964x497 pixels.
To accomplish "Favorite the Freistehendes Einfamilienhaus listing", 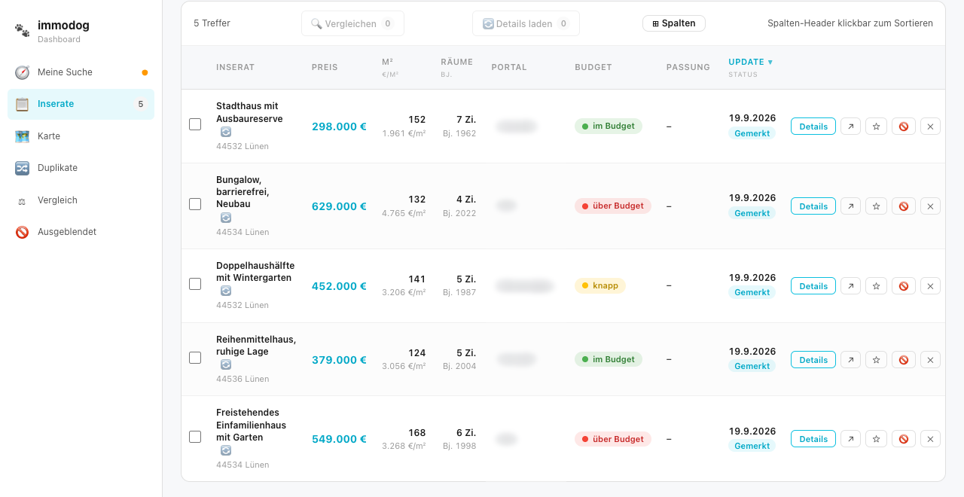I will pos(876,439).
